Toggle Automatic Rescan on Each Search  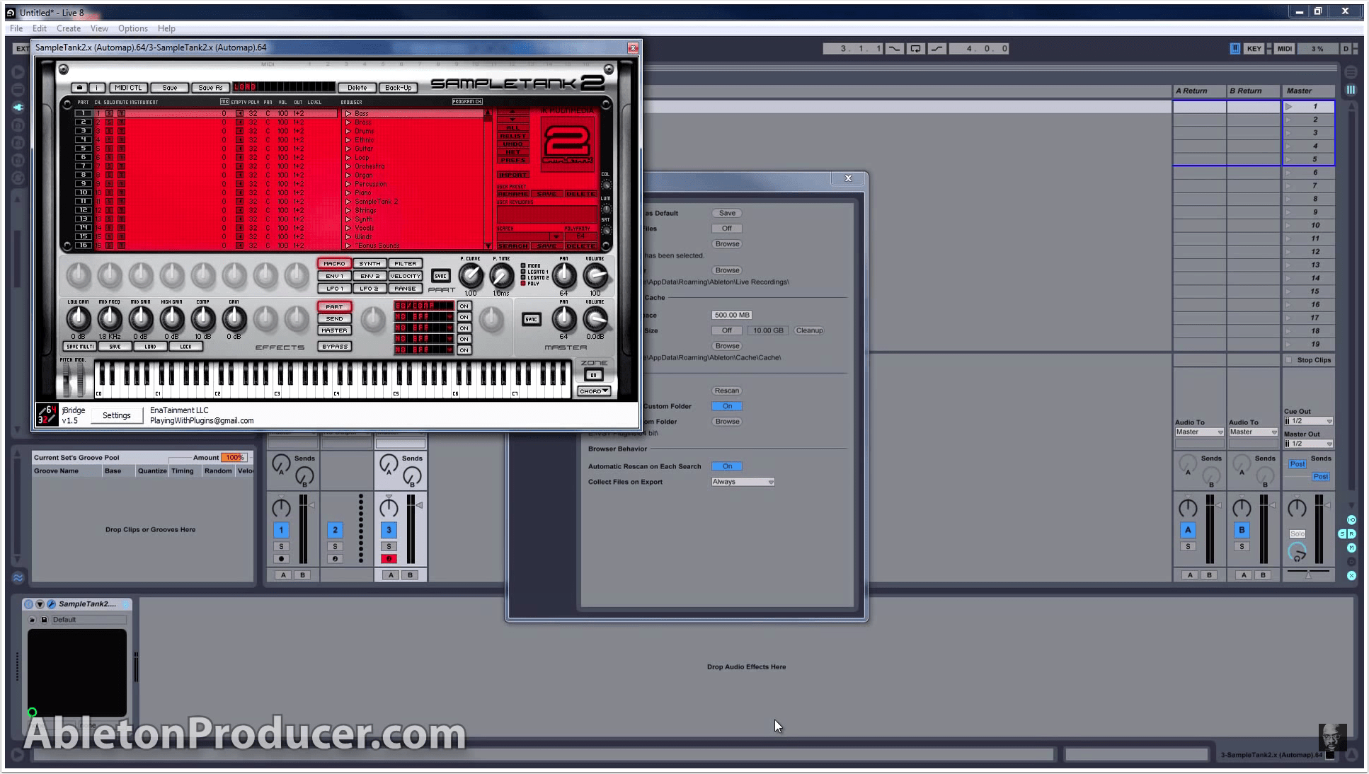coord(726,466)
